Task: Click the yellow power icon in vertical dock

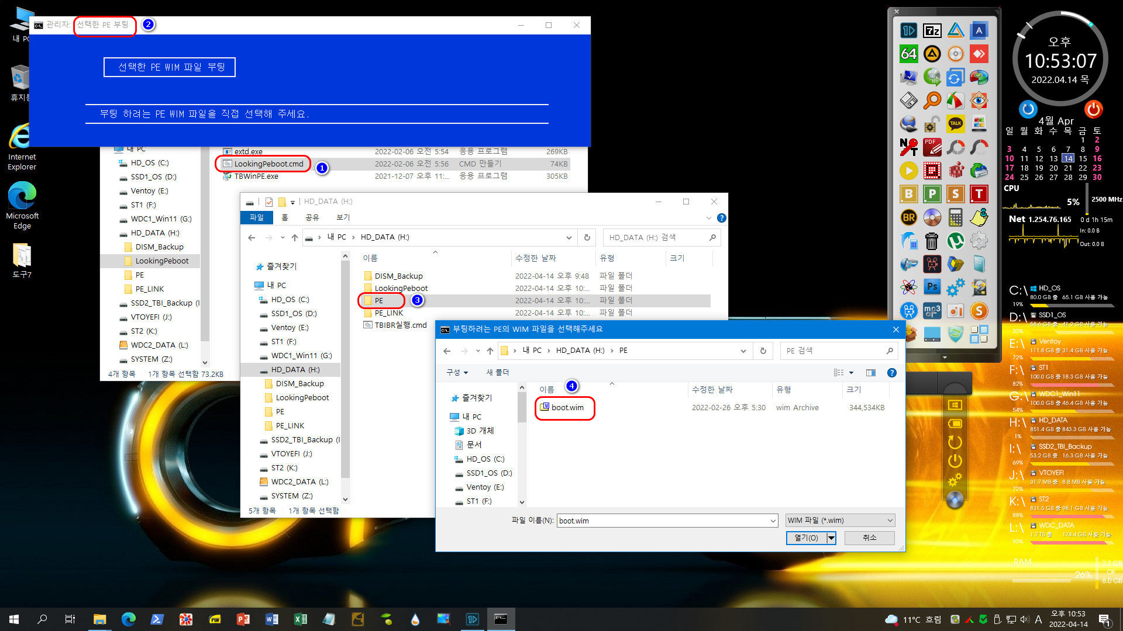Action: pos(955,461)
